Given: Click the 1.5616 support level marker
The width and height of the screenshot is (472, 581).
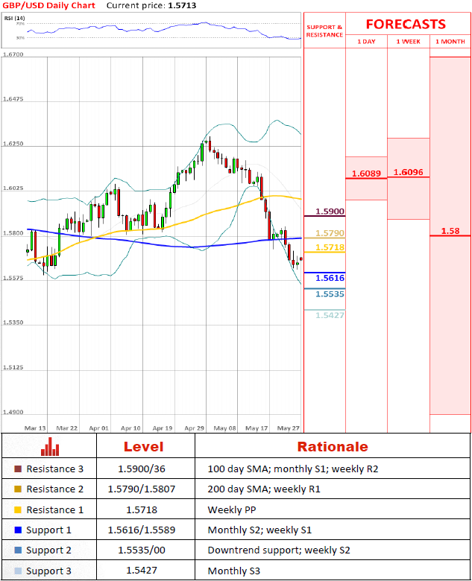Looking at the screenshot, I should pyautogui.click(x=330, y=278).
